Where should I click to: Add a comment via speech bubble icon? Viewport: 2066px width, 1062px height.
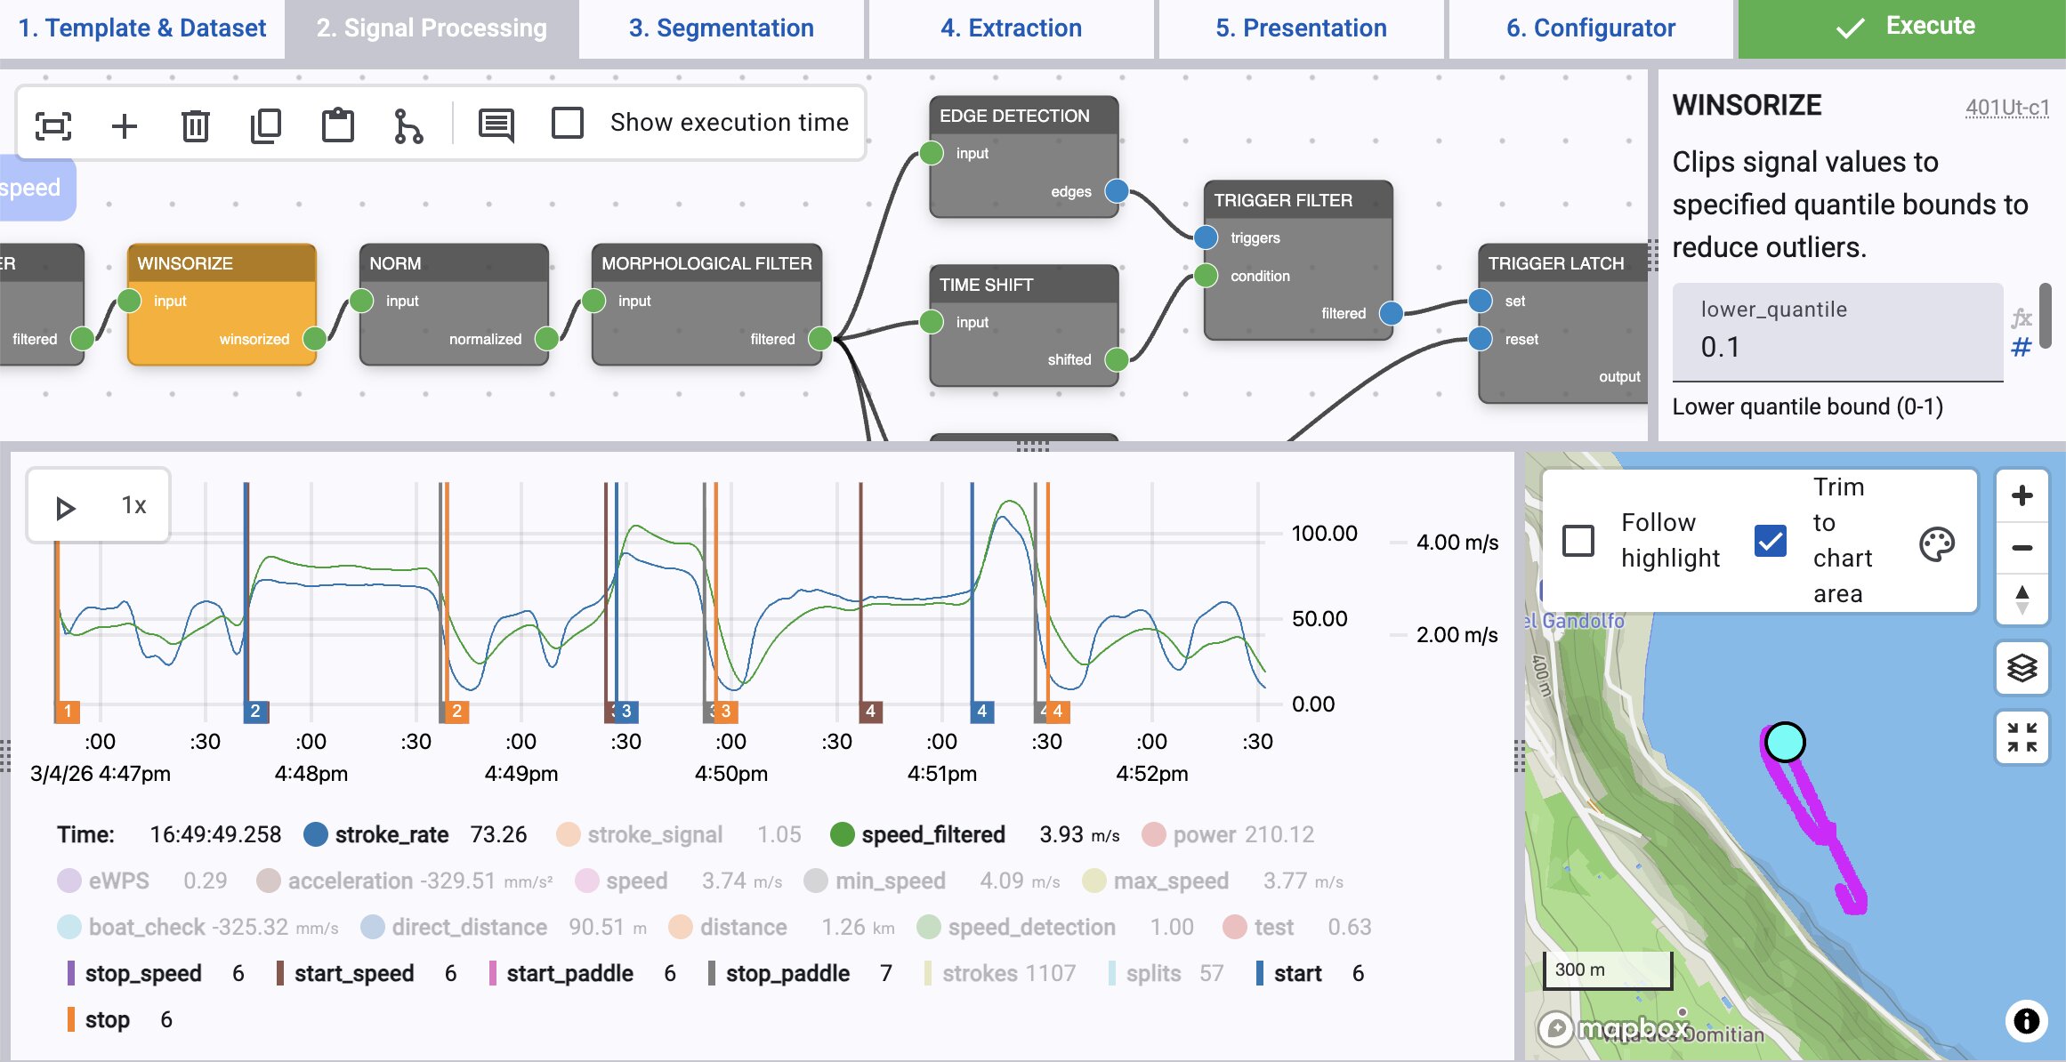click(x=496, y=125)
